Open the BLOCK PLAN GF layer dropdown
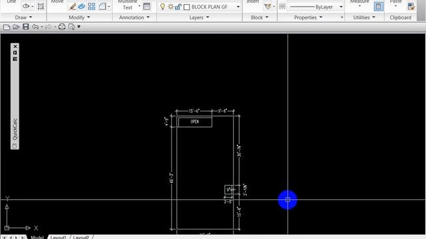426x239 pixels. point(238,7)
